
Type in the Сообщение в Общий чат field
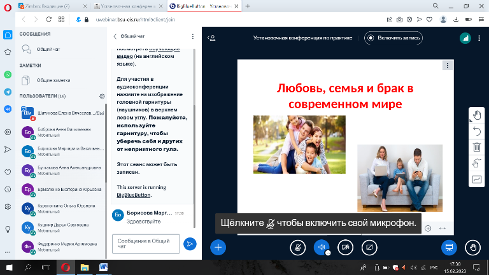(145, 243)
